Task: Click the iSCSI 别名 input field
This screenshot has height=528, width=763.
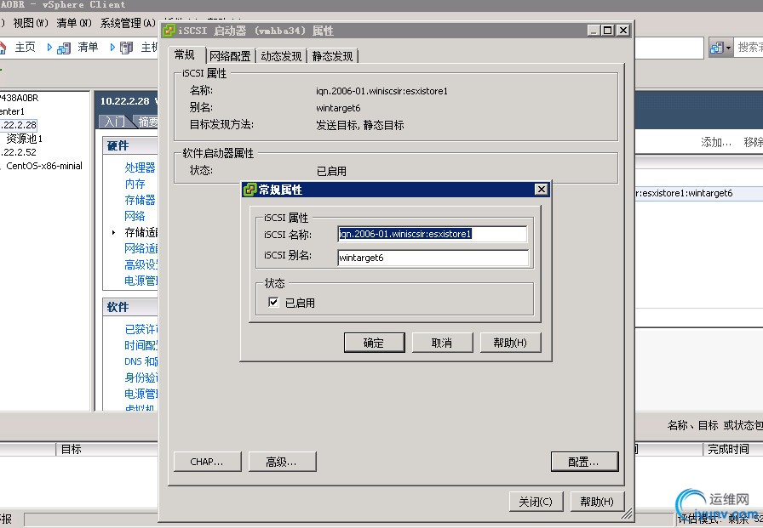Action: 433,258
